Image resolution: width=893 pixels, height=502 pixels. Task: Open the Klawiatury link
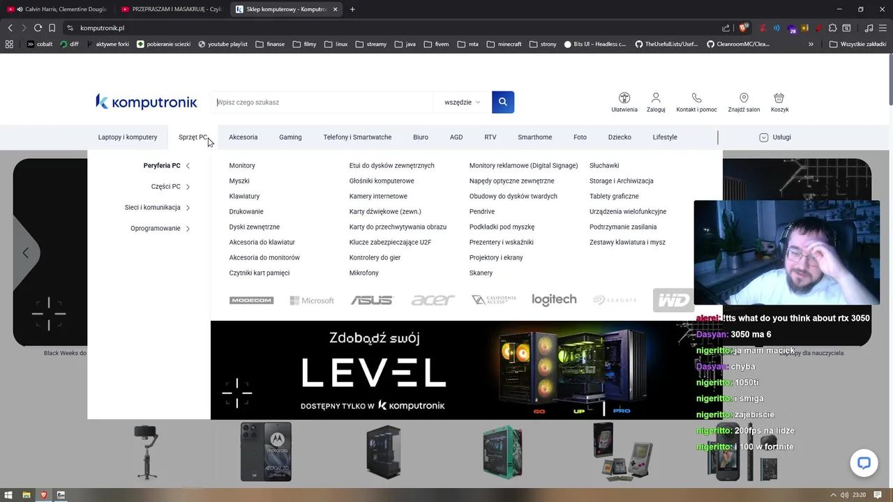click(x=244, y=196)
